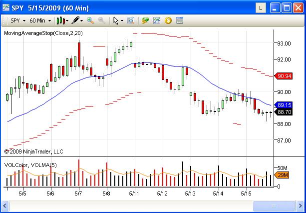Click the 93.00 price axis label

pos(284,43)
